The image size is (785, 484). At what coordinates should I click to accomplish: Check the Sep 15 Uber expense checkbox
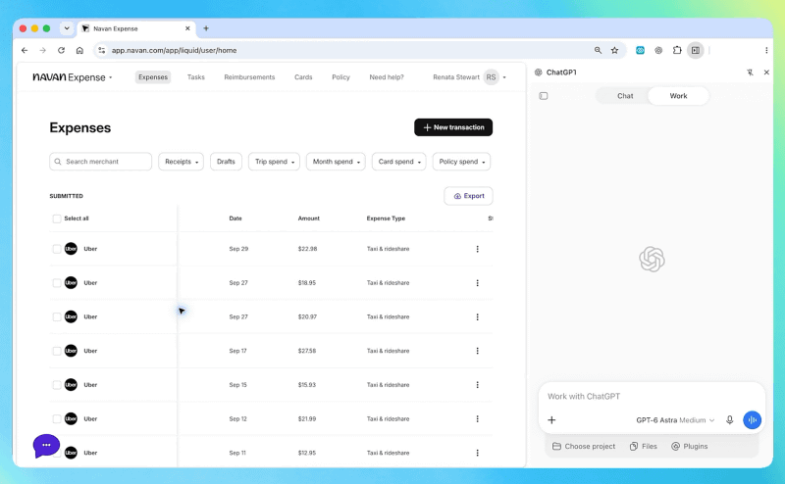pyautogui.click(x=57, y=385)
